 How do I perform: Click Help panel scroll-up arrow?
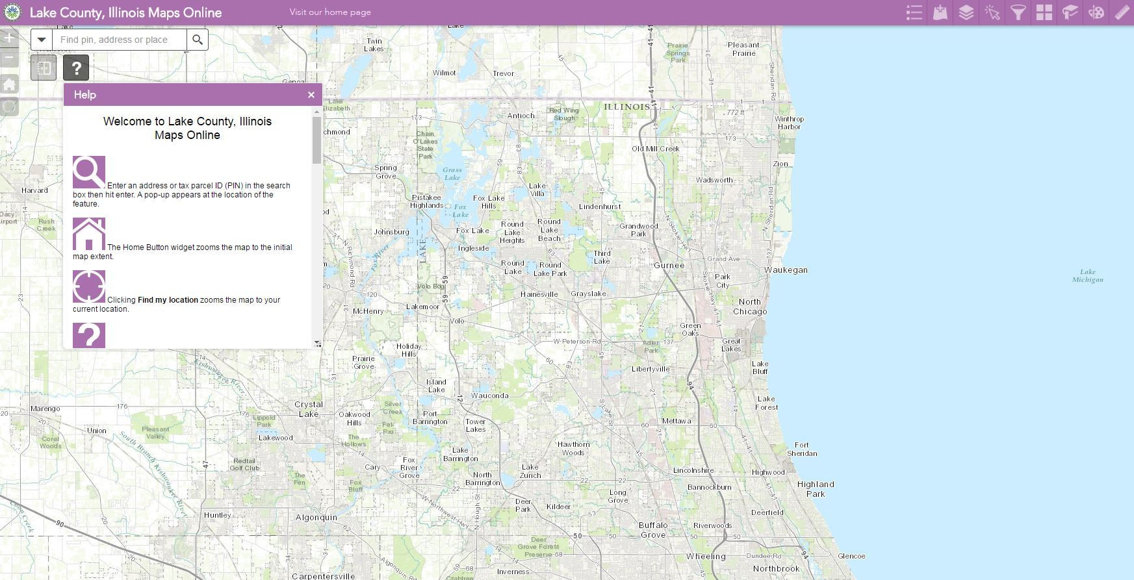click(317, 112)
